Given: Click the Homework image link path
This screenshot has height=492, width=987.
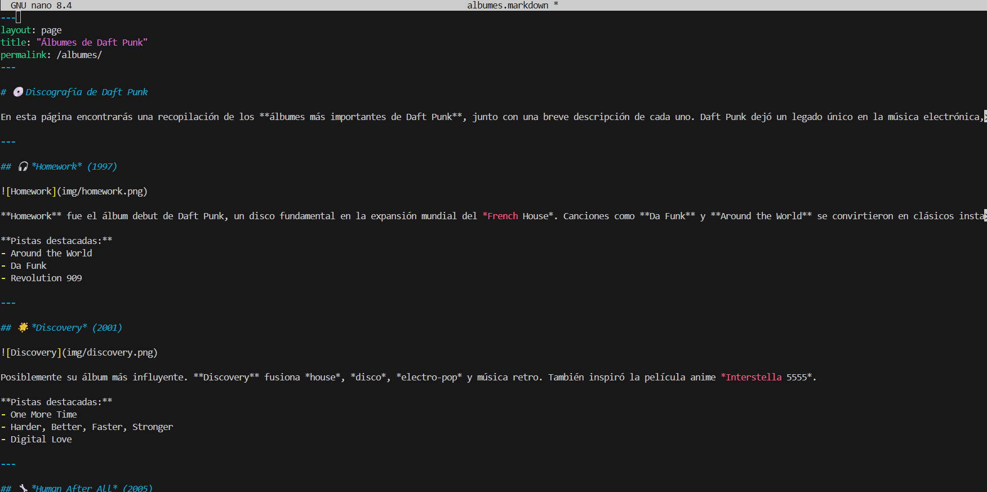Looking at the screenshot, I should tap(102, 192).
